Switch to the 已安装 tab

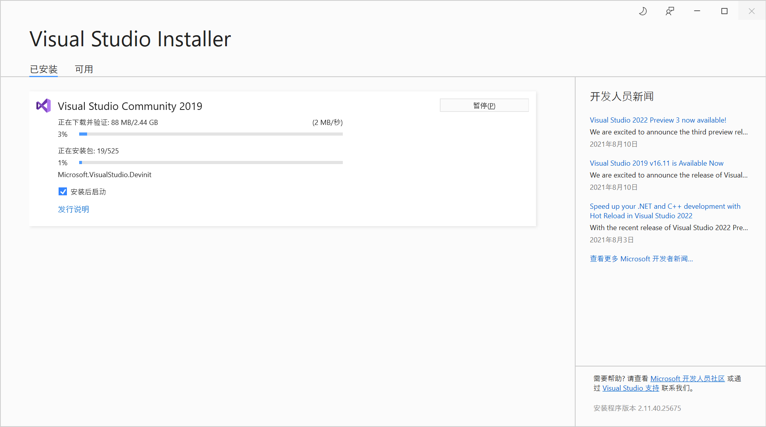pos(44,69)
